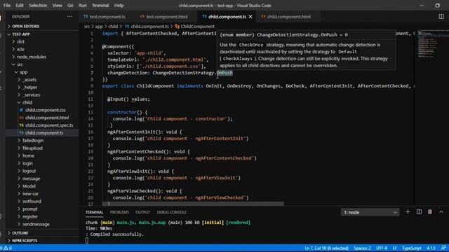Expand the sendmessage folder
The height and width of the screenshot is (252, 449).
coord(42,224)
